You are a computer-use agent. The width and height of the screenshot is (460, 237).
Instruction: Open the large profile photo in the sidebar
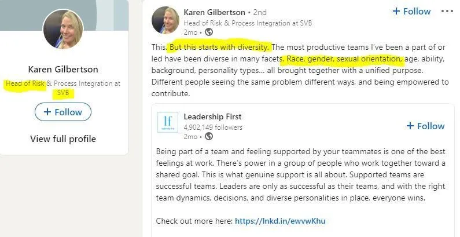click(x=63, y=30)
